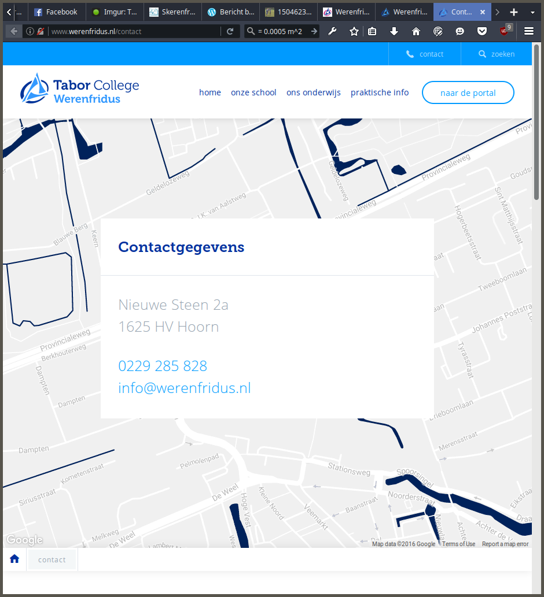The width and height of the screenshot is (544, 597).
Task: Open the developer tools wrench icon
Action: tap(332, 31)
